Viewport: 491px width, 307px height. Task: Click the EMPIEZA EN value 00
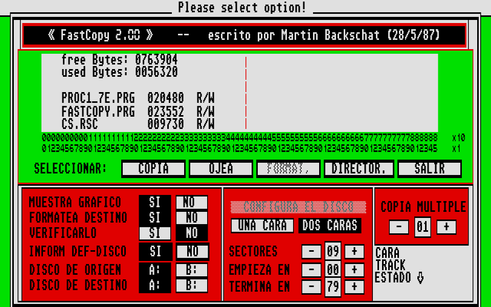coord(333,270)
